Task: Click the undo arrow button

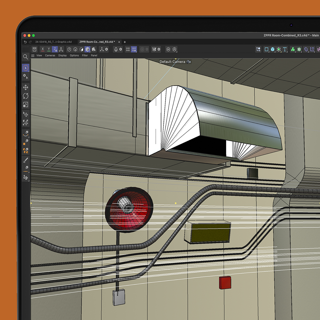Action: [x=25, y=42]
